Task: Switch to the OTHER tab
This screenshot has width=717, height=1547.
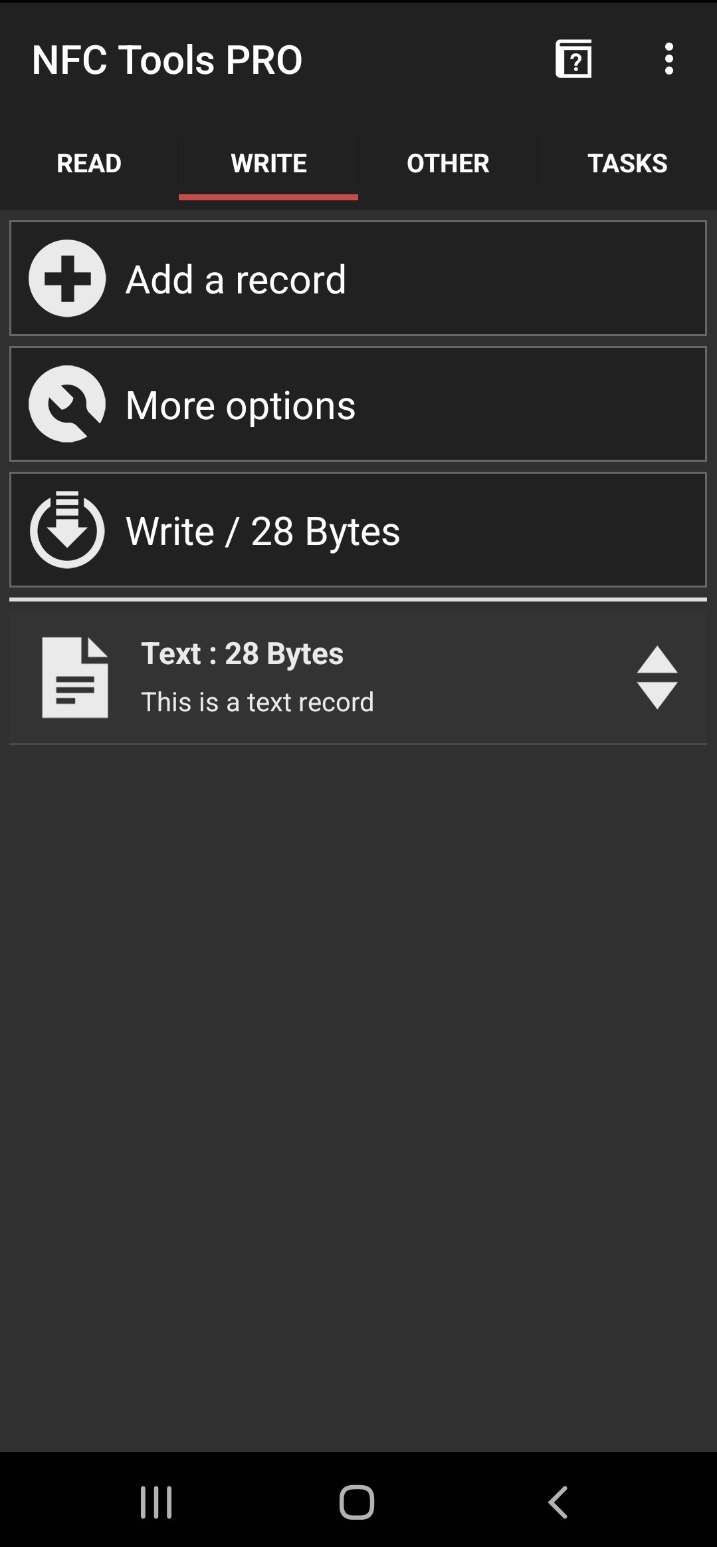Action: pos(448,164)
